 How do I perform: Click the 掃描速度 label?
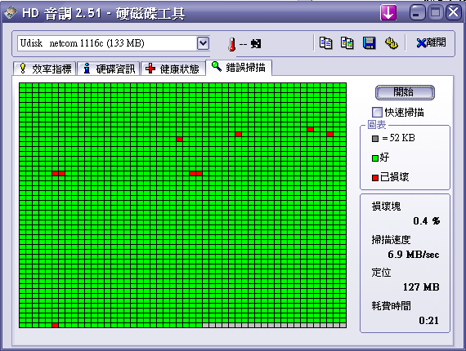(391, 239)
